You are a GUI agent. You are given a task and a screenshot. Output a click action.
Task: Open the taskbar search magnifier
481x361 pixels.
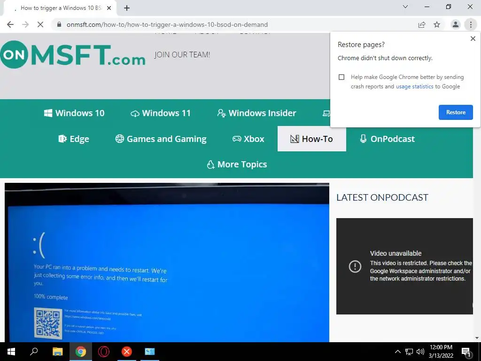tap(34, 352)
